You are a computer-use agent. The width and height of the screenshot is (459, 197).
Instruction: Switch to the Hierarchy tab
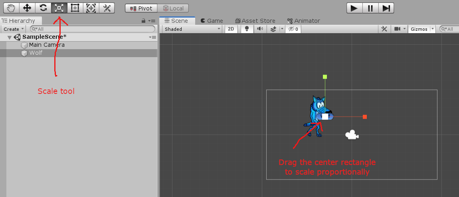point(21,21)
